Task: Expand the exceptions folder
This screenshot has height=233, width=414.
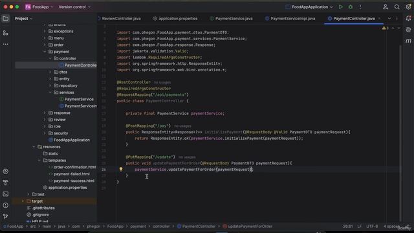Action: click(45, 31)
